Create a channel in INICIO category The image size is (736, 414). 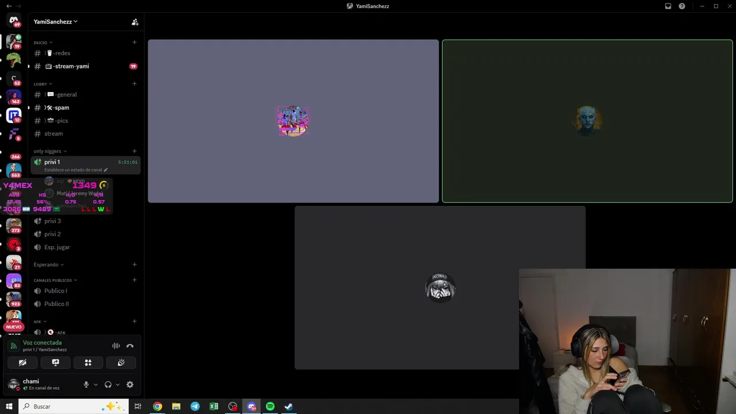click(x=135, y=42)
